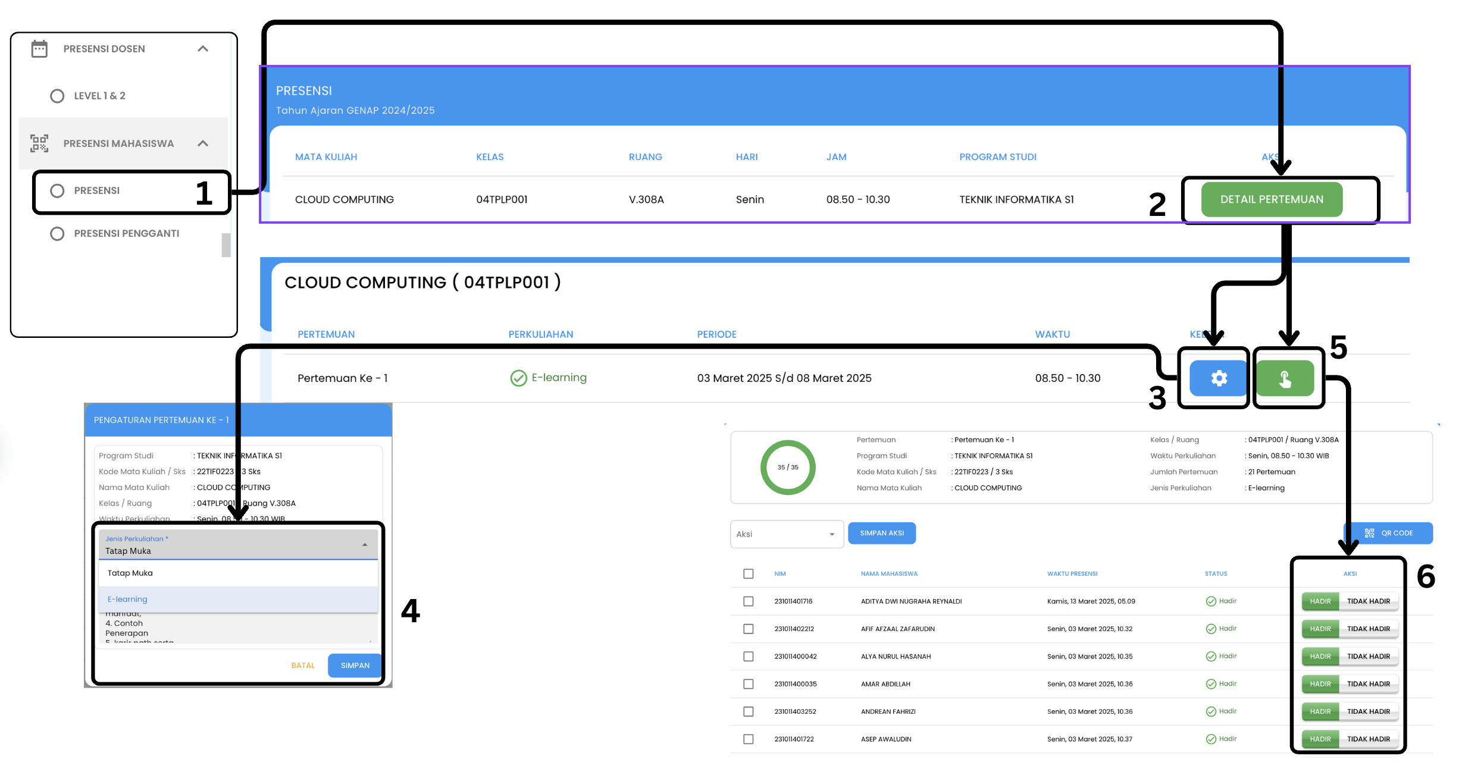Mark Aditya Dwi Nugraha as Hadir
Viewport: 1459px width, 765px height.
tap(1320, 601)
